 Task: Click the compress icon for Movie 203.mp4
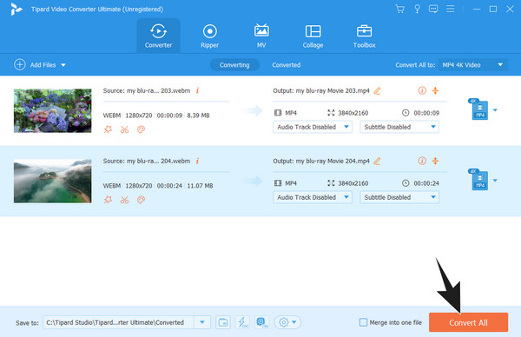tap(435, 90)
